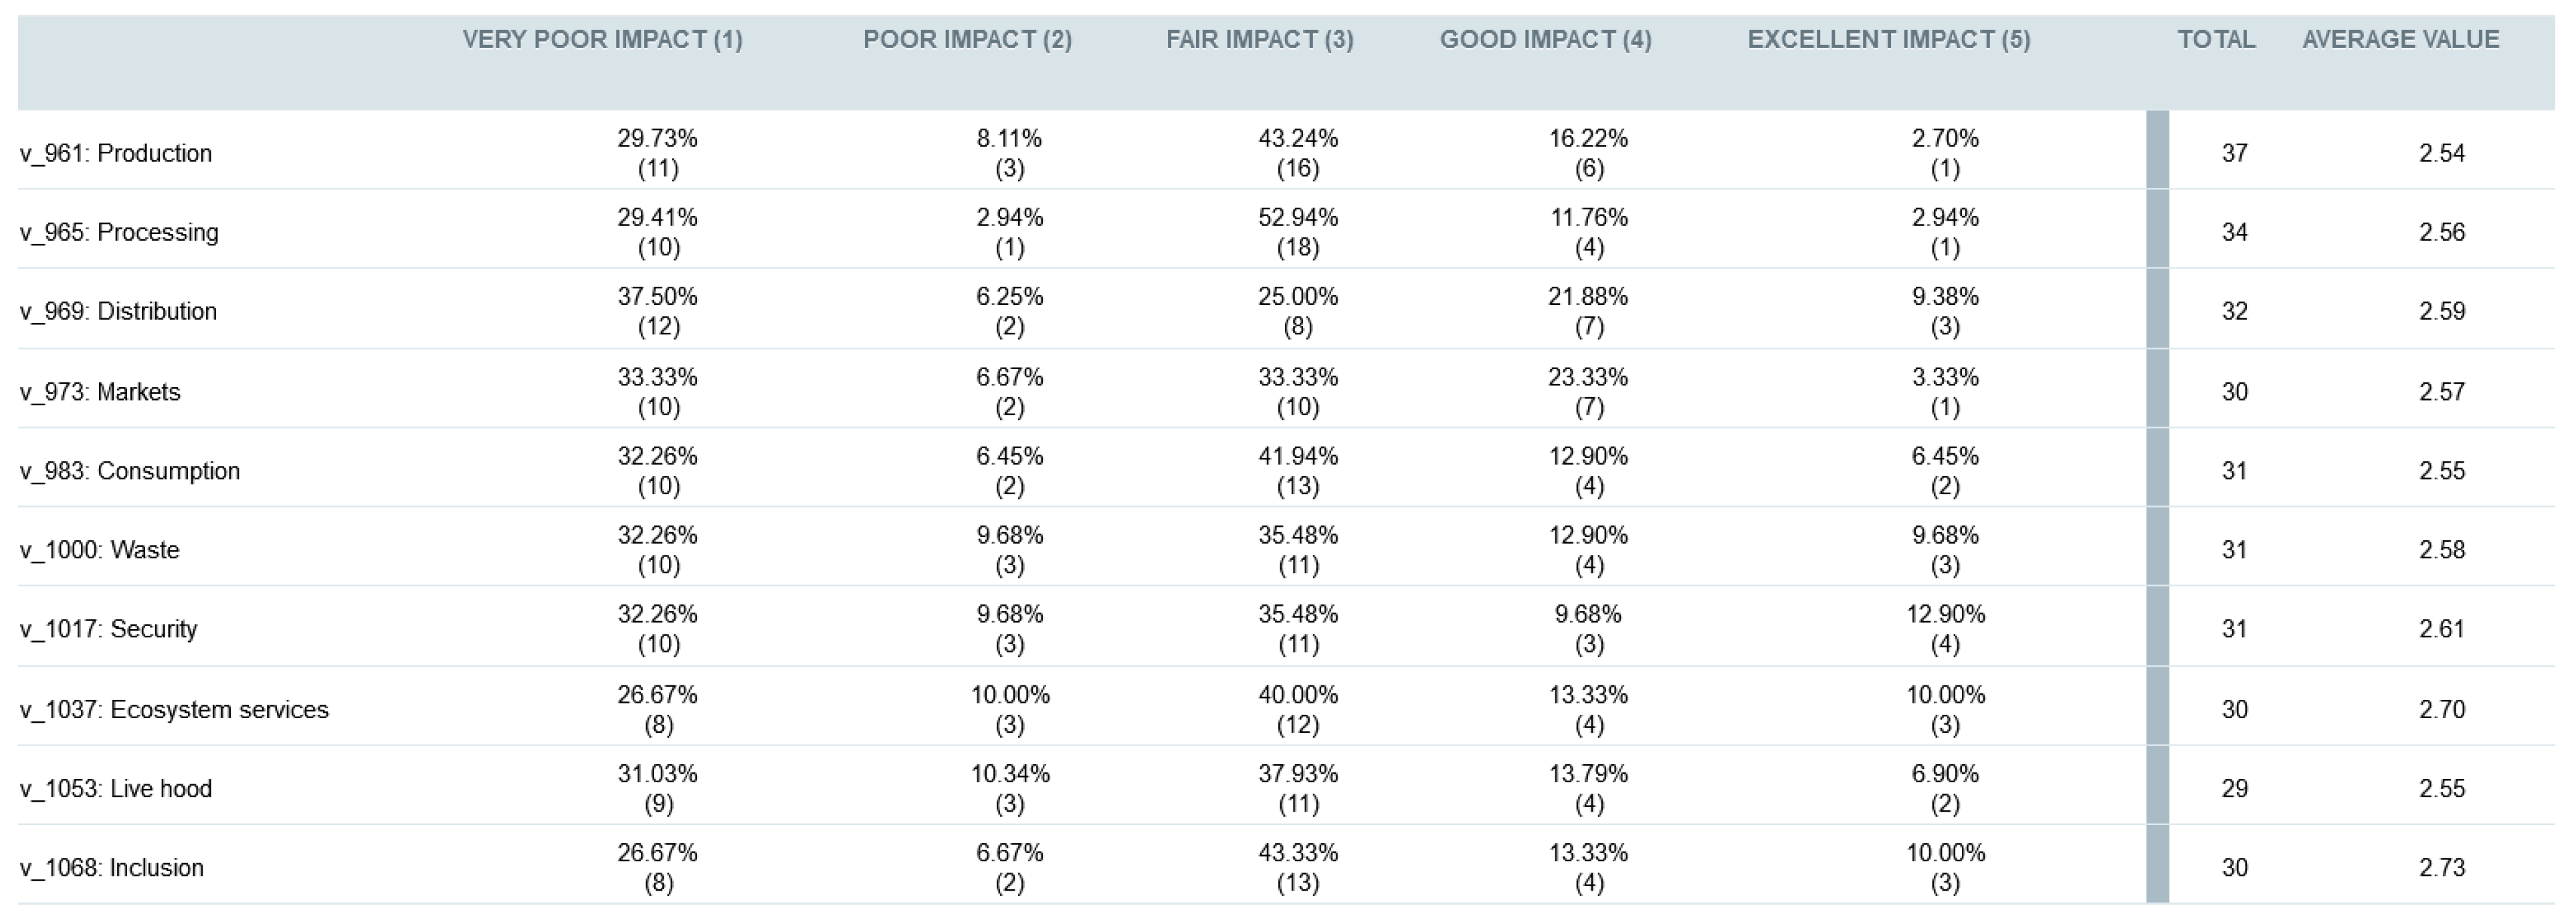This screenshot has width=2576, height=916.
Task: Click the v_1000: Waste row label
Action: [100, 550]
